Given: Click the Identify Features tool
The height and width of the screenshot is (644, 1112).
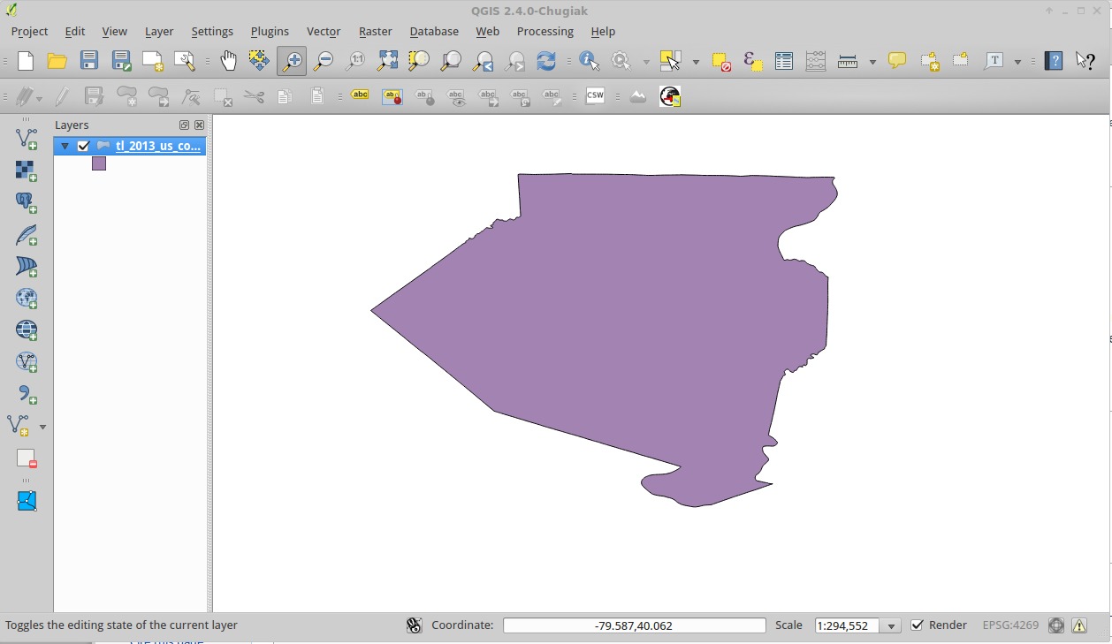Looking at the screenshot, I should click(589, 61).
